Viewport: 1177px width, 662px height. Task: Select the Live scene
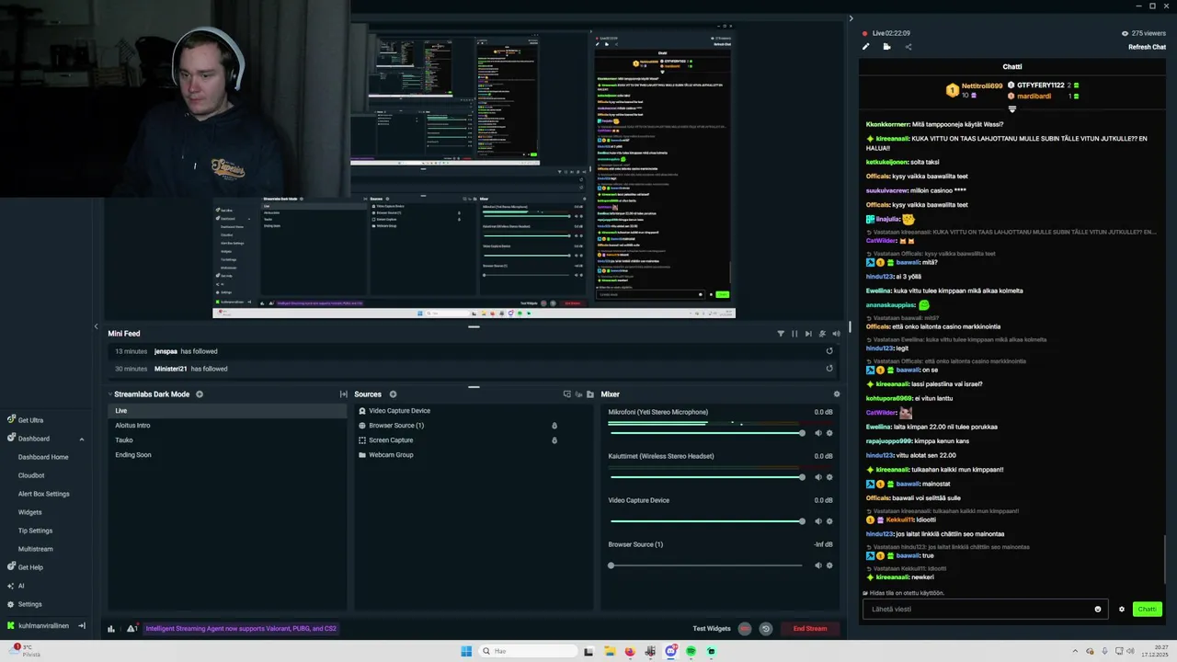click(227, 411)
